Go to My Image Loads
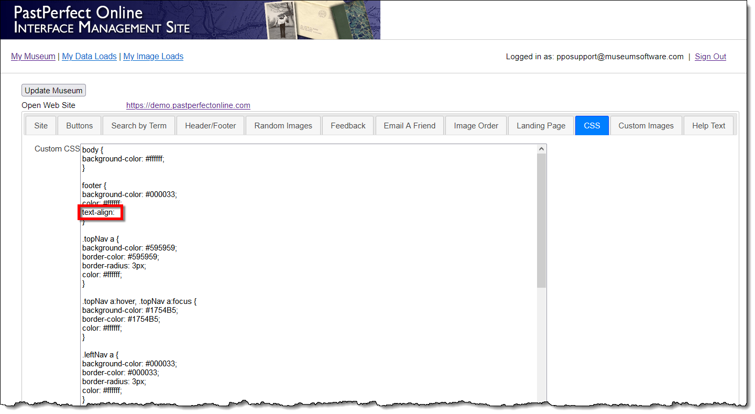The width and height of the screenshot is (755, 414). 153,56
